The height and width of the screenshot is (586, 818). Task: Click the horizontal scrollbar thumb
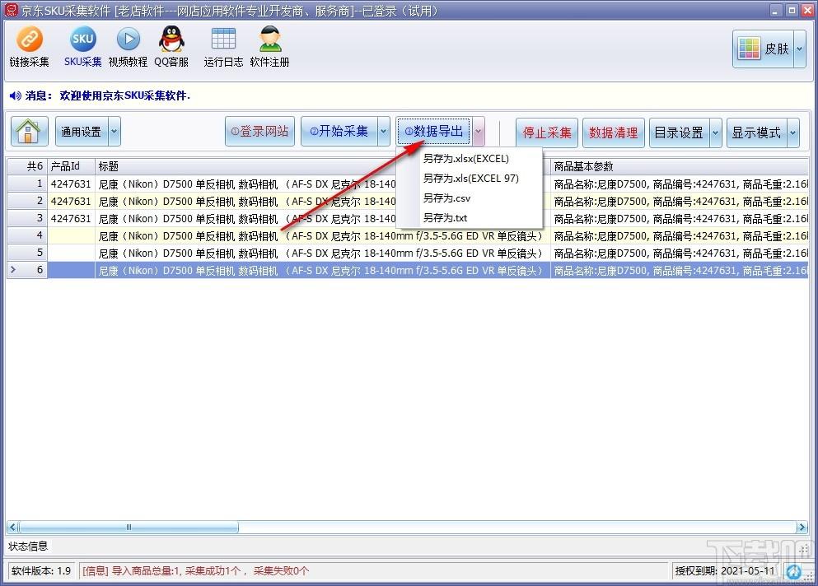[x=129, y=527]
